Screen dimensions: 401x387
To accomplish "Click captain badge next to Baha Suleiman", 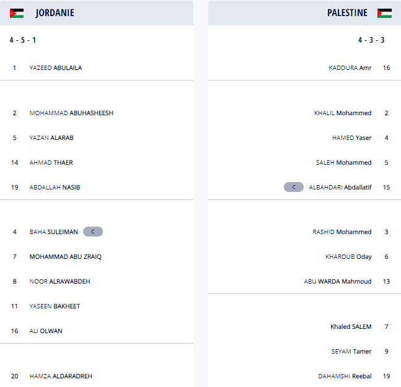I will tap(92, 232).
